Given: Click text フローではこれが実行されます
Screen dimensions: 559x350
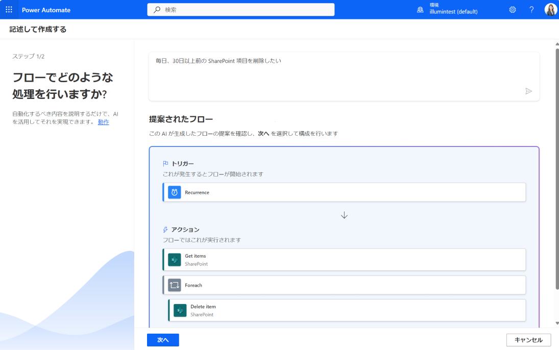Looking at the screenshot, I should pyautogui.click(x=202, y=240).
